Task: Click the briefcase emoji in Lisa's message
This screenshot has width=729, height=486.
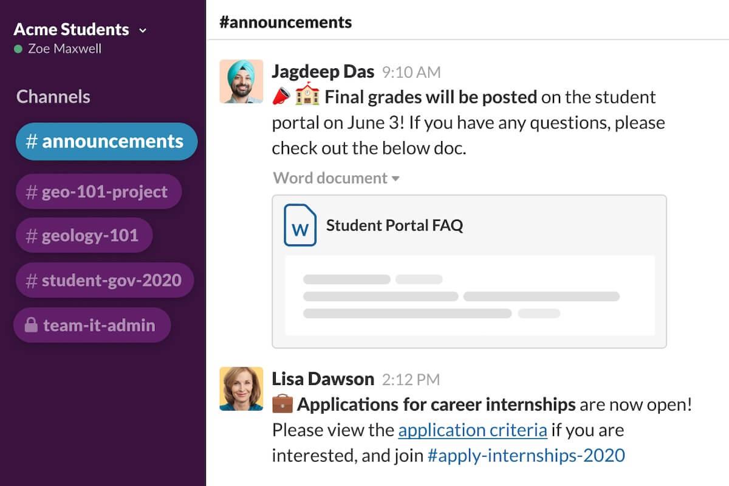Action: (282, 404)
